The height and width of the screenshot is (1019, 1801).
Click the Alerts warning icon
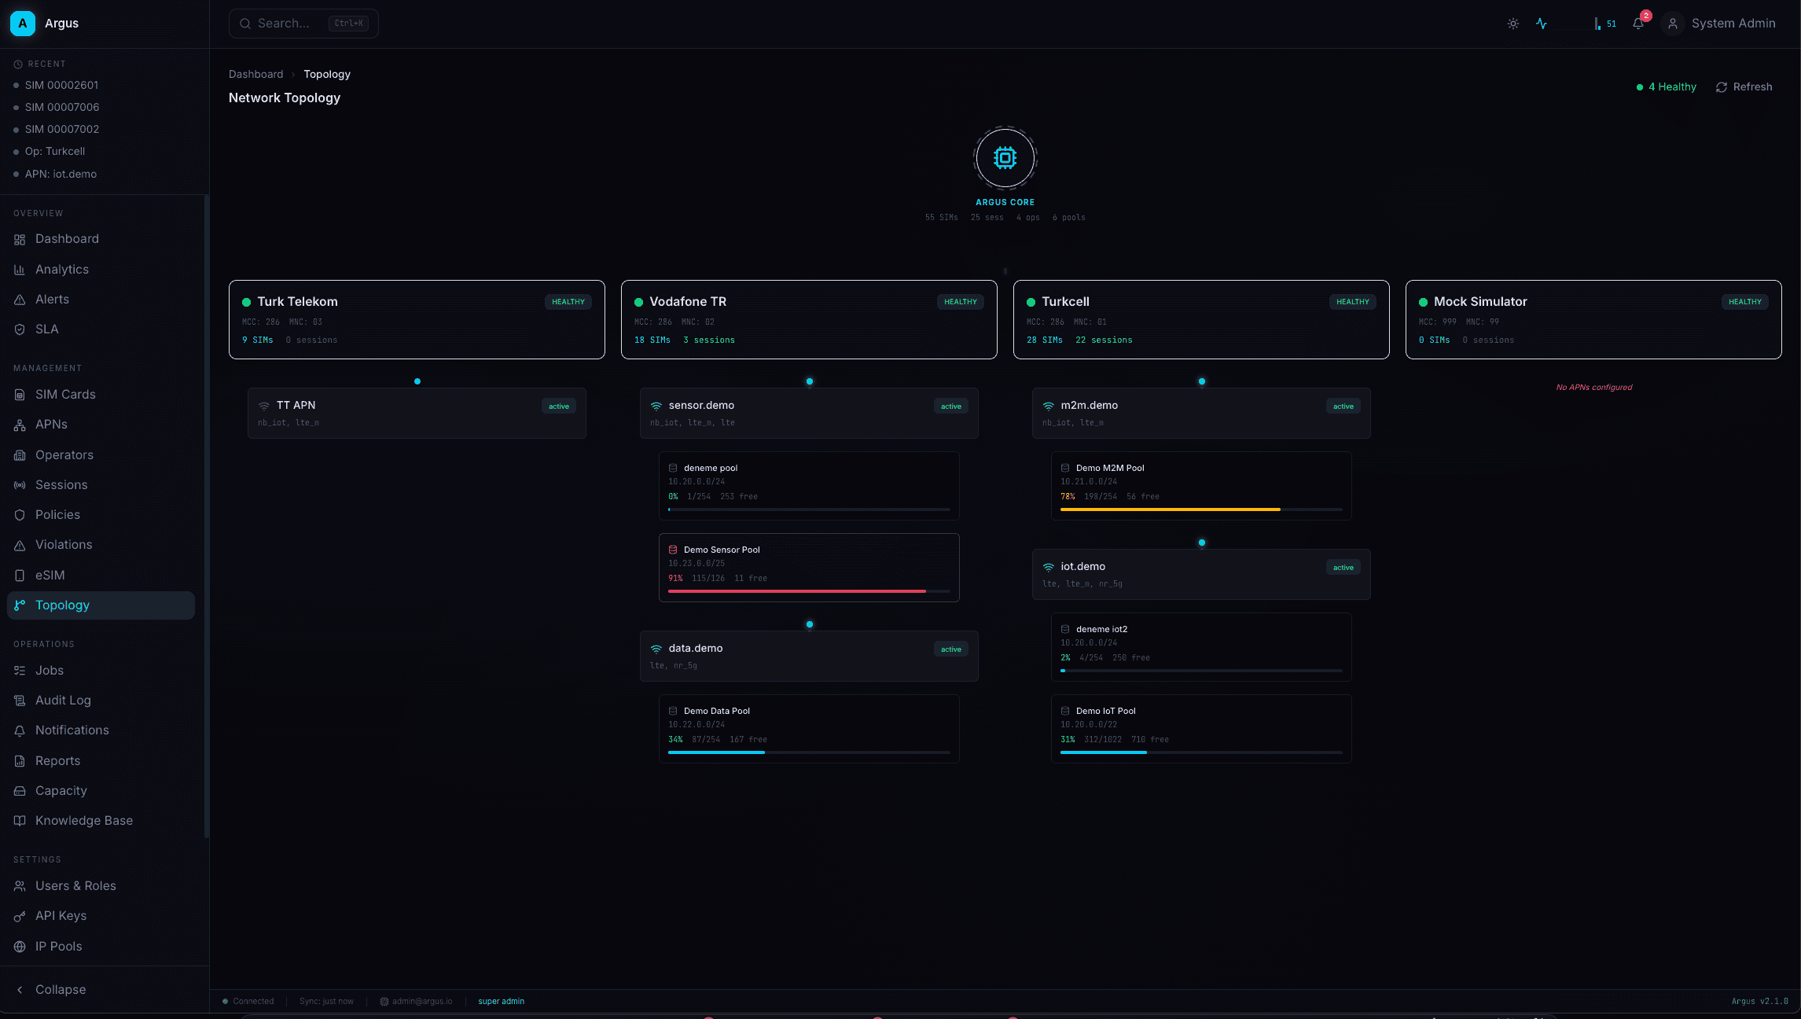click(20, 299)
